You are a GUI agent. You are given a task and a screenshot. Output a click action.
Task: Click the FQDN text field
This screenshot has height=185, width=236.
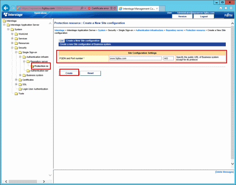(x=136, y=59)
